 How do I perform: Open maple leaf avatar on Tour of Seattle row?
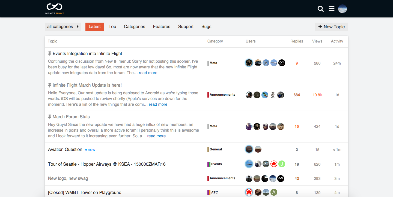pyautogui.click(x=274, y=164)
